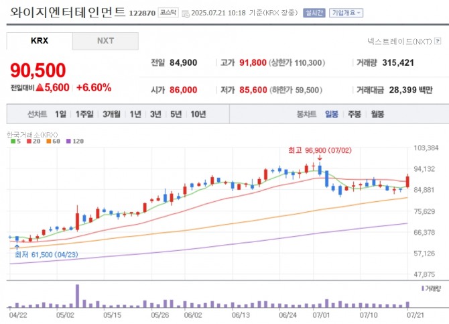Click the 저가 85,600 value
Screen dimensions: 449x324
click(x=253, y=90)
